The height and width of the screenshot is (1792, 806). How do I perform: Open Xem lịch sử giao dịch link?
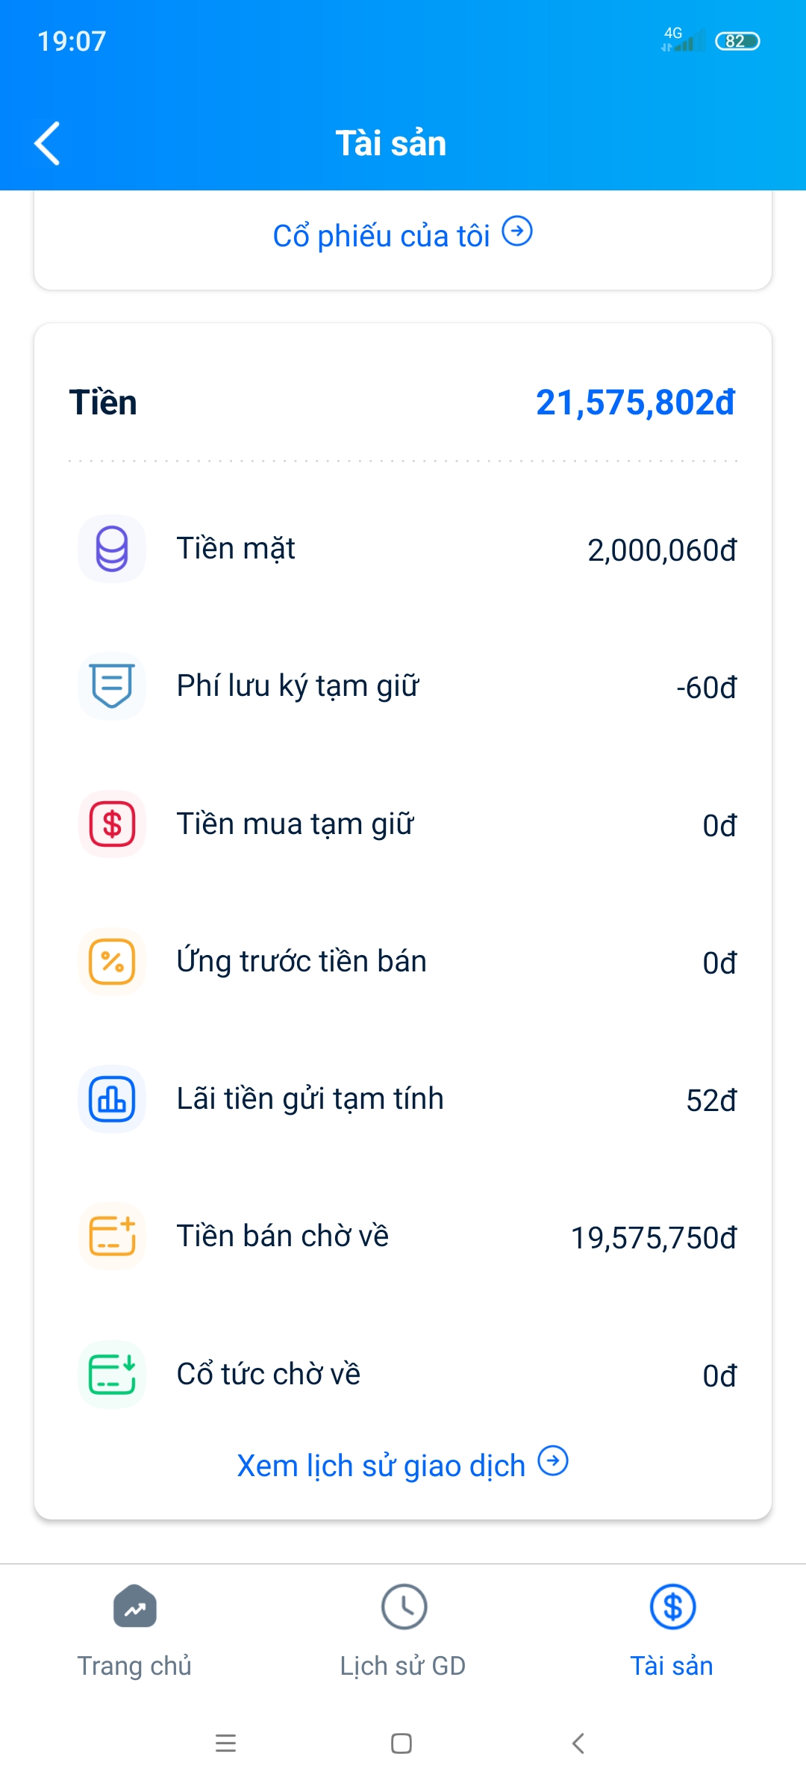click(381, 1466)
